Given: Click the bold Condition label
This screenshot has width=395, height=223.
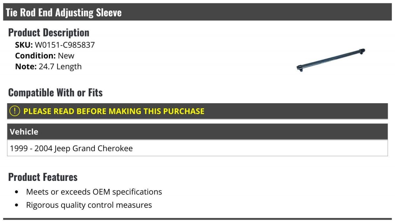Looking at the screenshot, I should [x=35, y=56].
